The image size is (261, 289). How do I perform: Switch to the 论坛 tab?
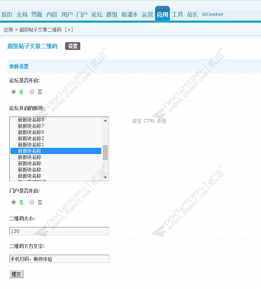coord(97,14)
